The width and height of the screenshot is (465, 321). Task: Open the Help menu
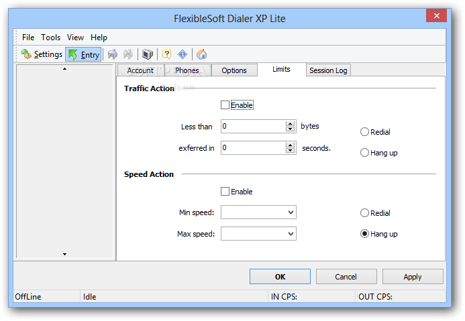point(99,38)
